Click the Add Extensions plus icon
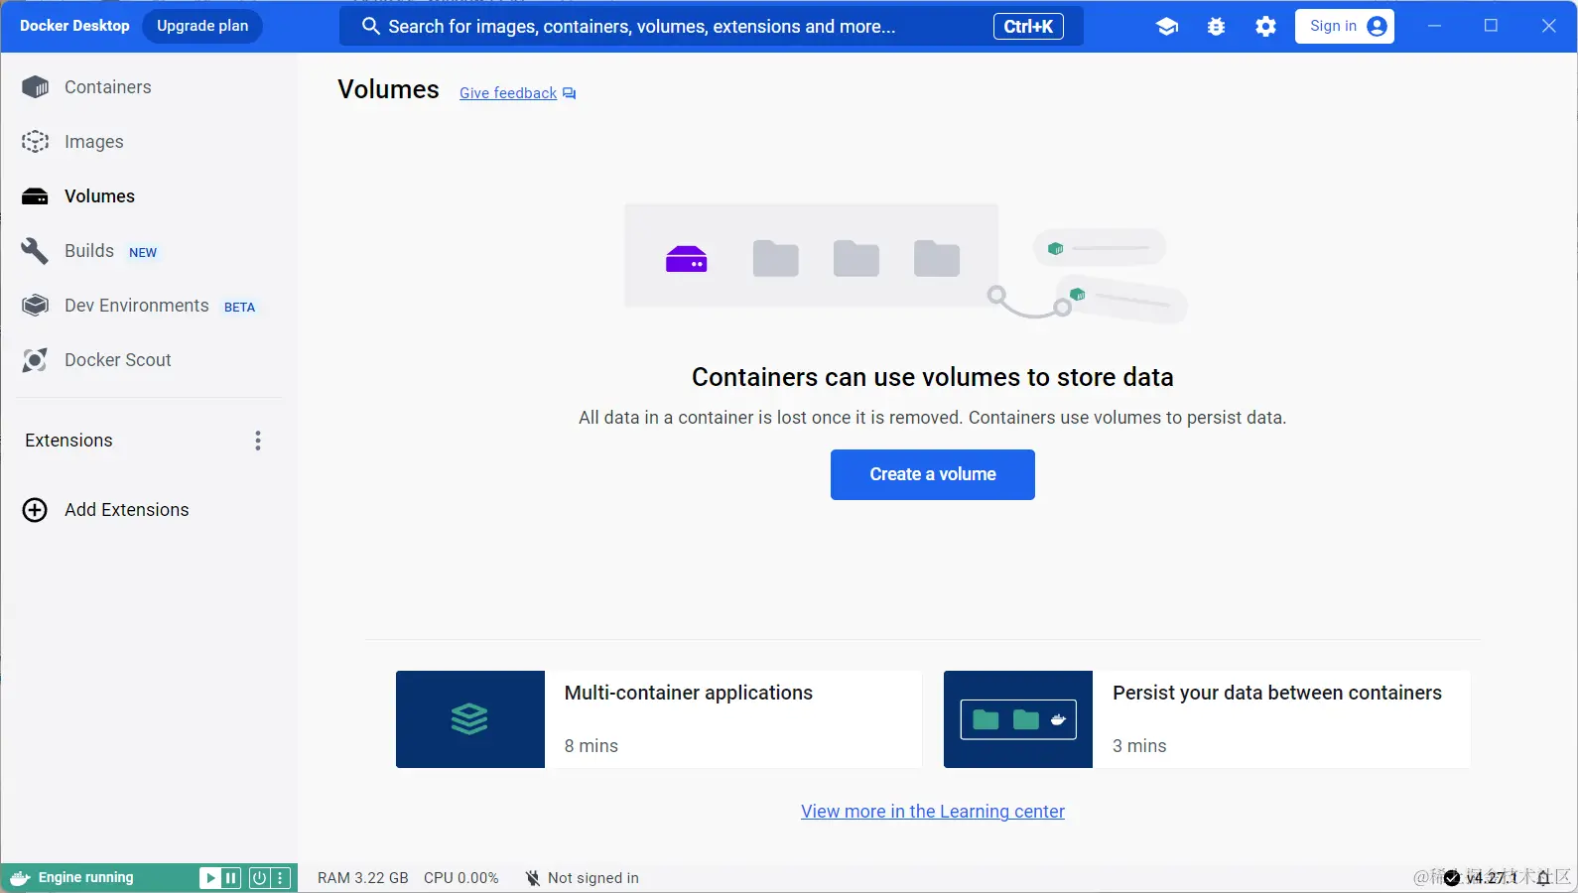Image resolution: width=1578 pixels, height=893 pixels. click(35, 510)
